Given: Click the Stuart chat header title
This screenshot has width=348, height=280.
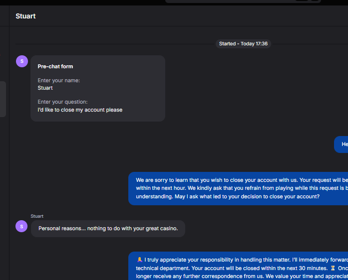Looking at the screenshot, I should (25, 16).
